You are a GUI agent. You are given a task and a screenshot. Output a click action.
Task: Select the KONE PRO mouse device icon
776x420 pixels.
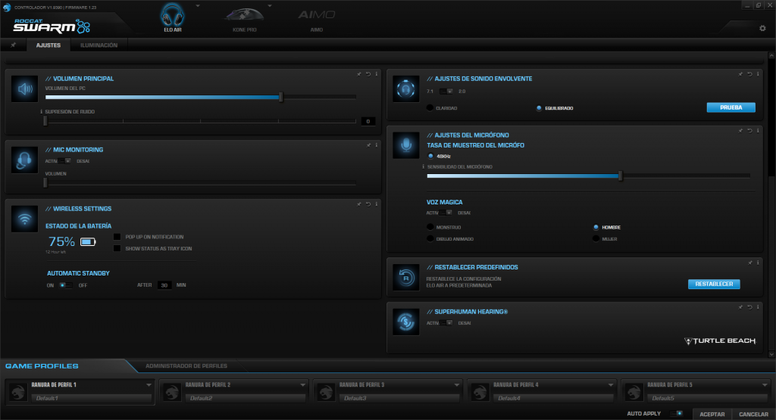tap(244, 15)
